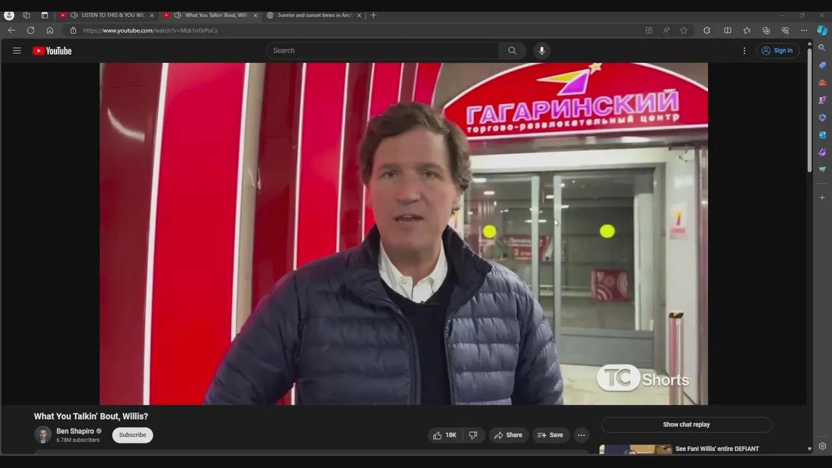Screen dimensions: 832x468
Task: Open browser extensions puzzle icon
Action: pyautogui.click(x=707, y=30)
